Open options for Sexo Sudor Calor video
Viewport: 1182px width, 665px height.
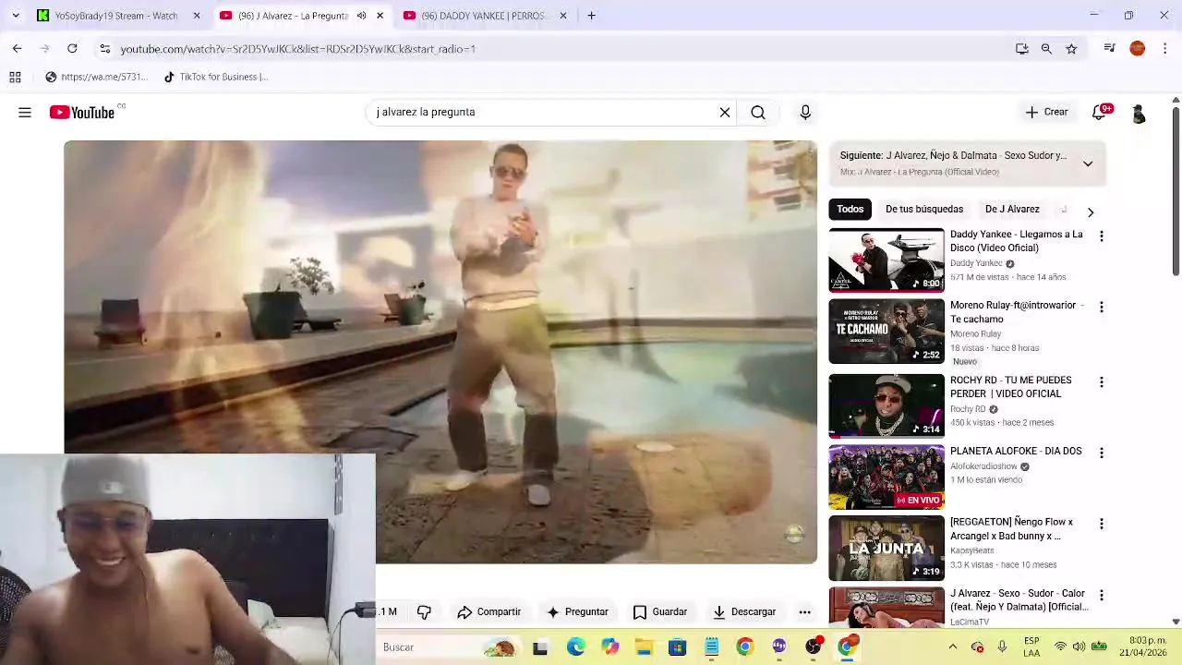point(1101,595)
